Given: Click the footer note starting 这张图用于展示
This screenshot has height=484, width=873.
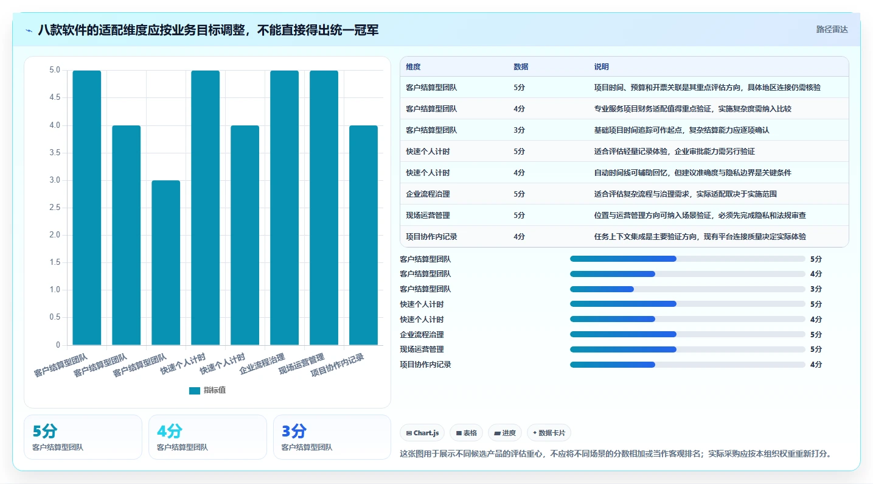Looking at the screenshot, I should coord(616,454).
